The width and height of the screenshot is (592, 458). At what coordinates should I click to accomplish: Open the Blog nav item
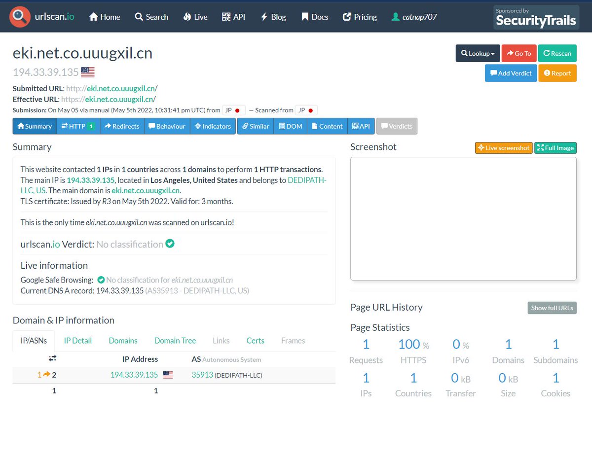(x=273, y=17)
